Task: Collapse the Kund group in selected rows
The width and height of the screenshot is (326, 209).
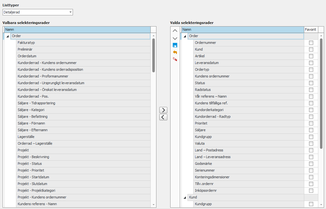Action: (185, 198)
